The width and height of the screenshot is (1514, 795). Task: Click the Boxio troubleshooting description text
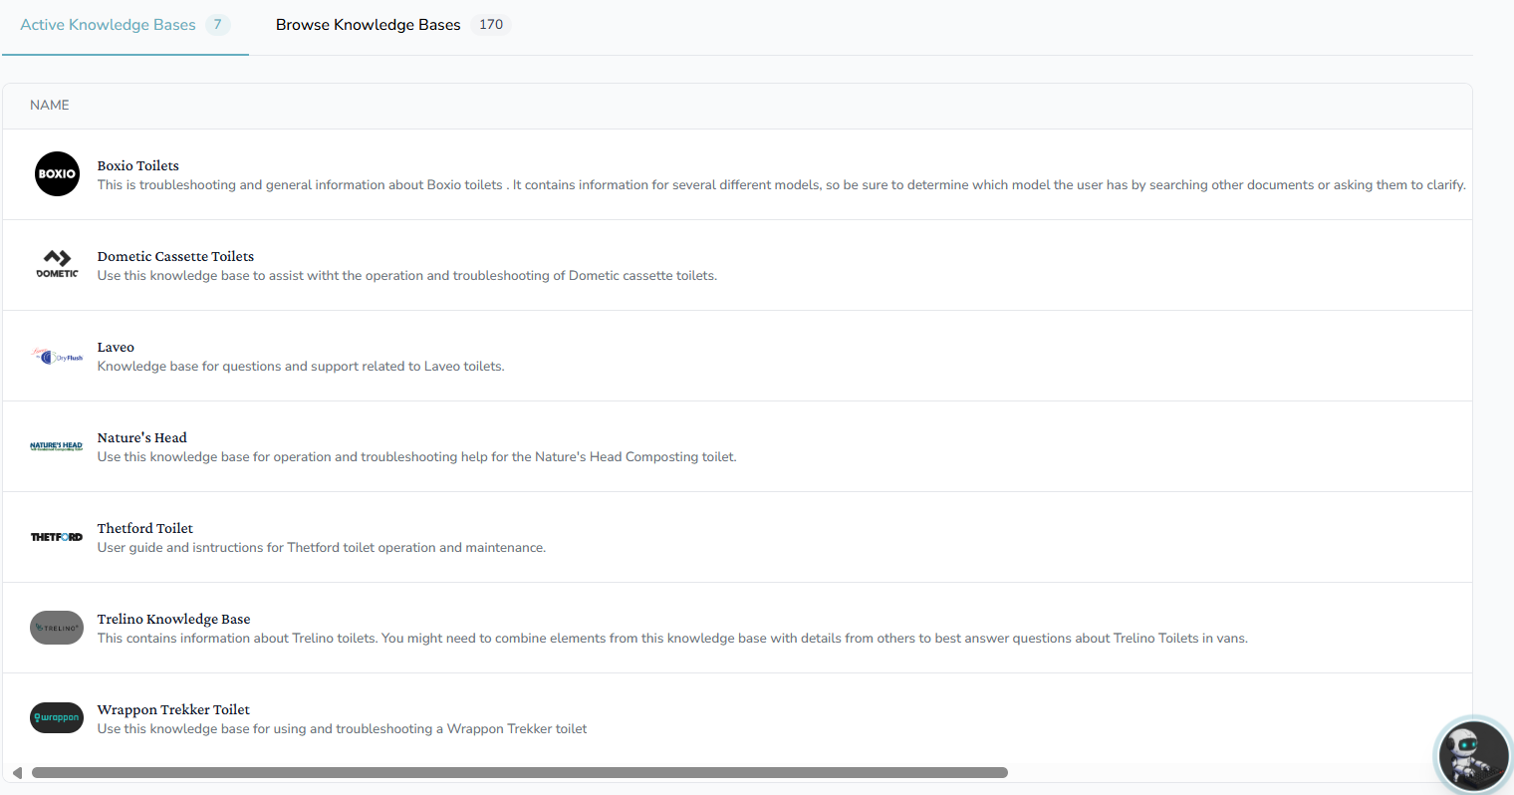point(782,185)
